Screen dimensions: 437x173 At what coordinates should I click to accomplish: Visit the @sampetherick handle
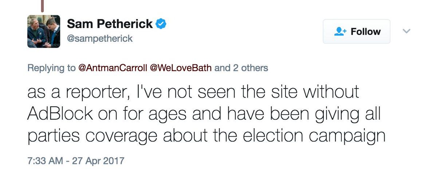pos(100,39)
